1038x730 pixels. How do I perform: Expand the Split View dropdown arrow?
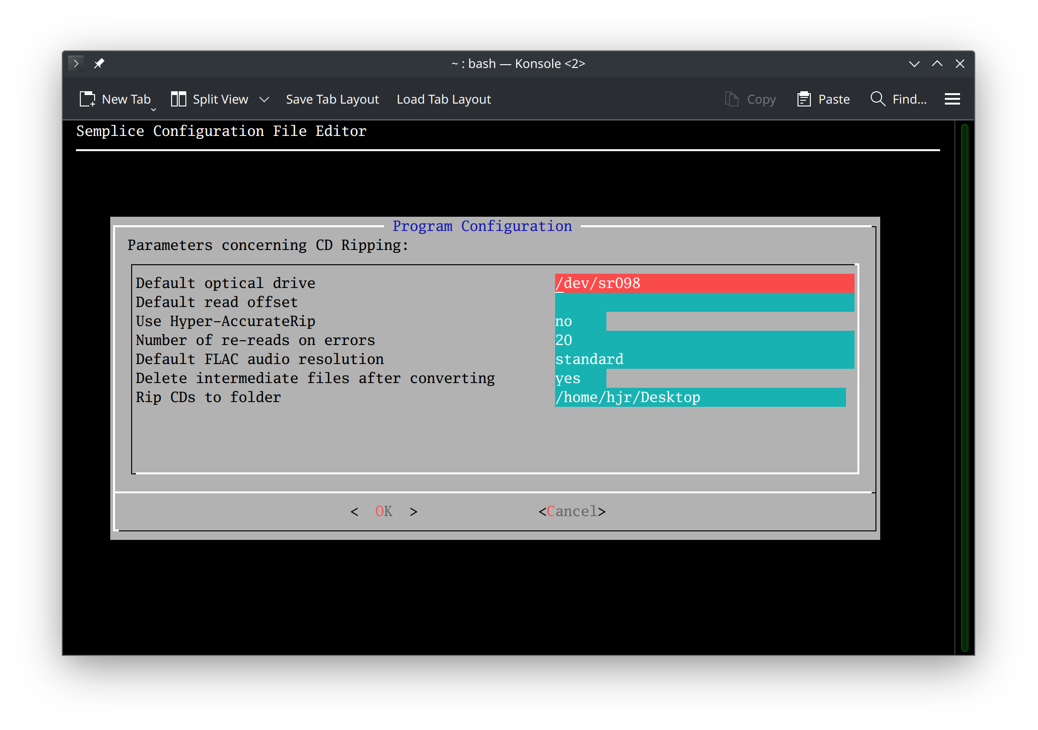(x=264, y=99)
